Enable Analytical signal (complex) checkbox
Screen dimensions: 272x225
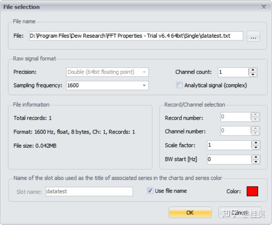coord(179,85)
